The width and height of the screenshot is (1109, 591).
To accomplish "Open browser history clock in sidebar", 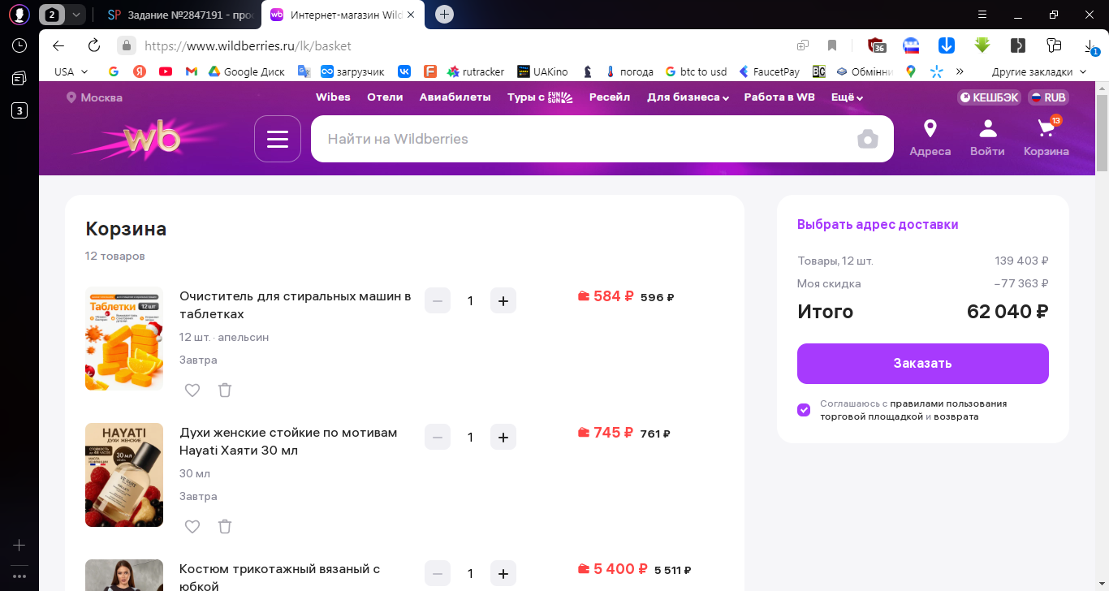I will point(19,45).
